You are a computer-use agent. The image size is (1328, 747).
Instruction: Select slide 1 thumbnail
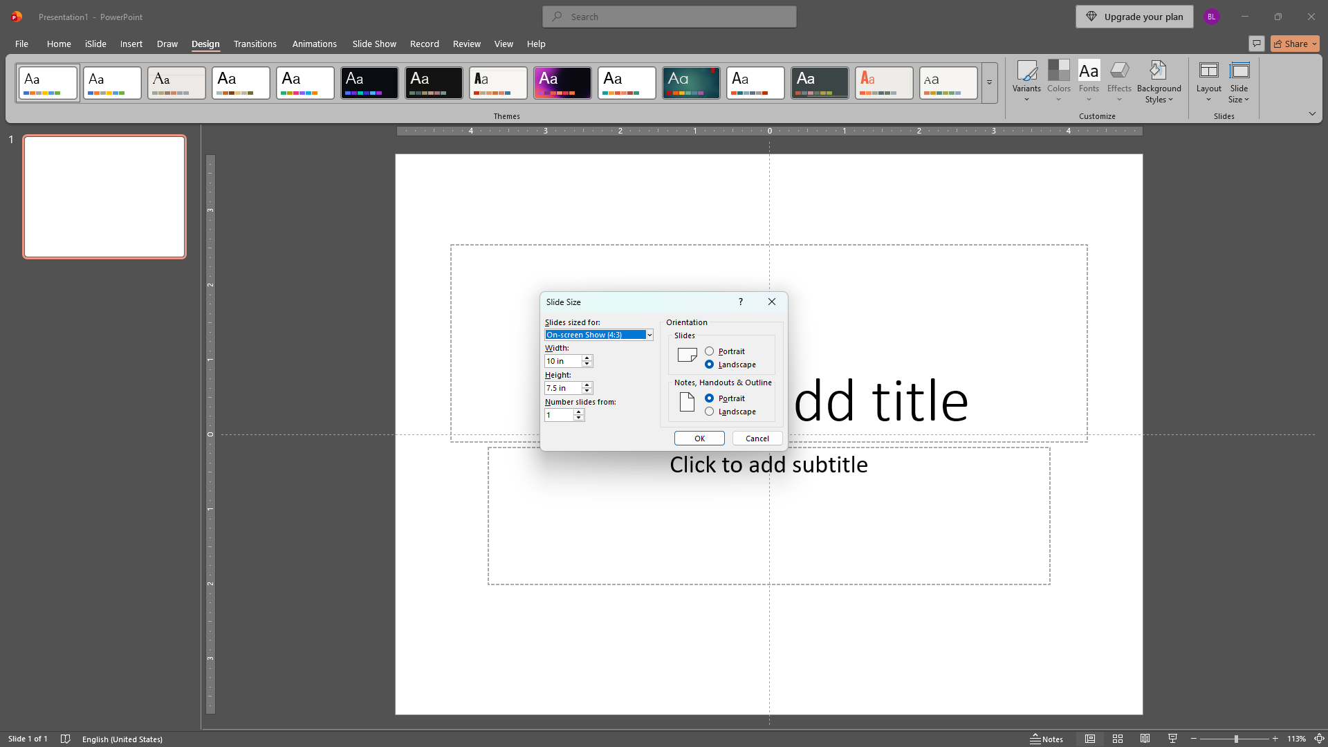[104, 197]
